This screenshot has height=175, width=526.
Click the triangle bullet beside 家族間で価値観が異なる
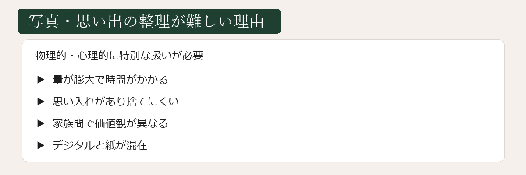click(41, 123)
